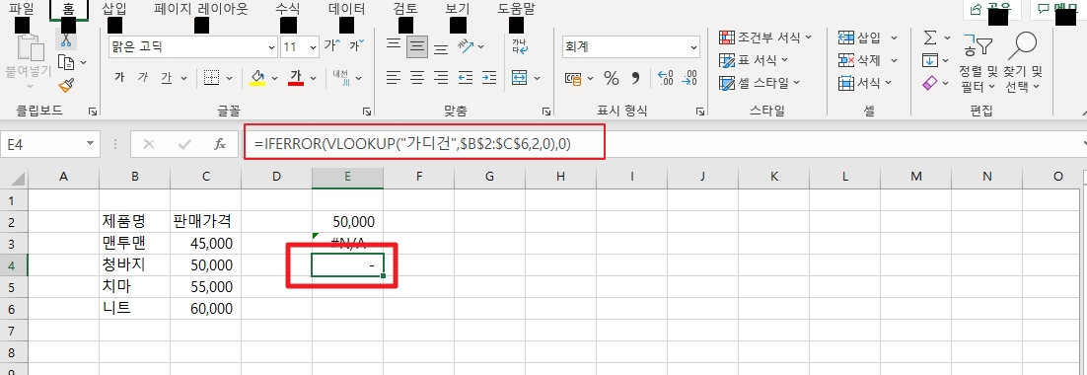Open 글꼴 font dialog launcher
Image resolution: width=1087 pixels, height=375 pixels.
tap(367, 111)
